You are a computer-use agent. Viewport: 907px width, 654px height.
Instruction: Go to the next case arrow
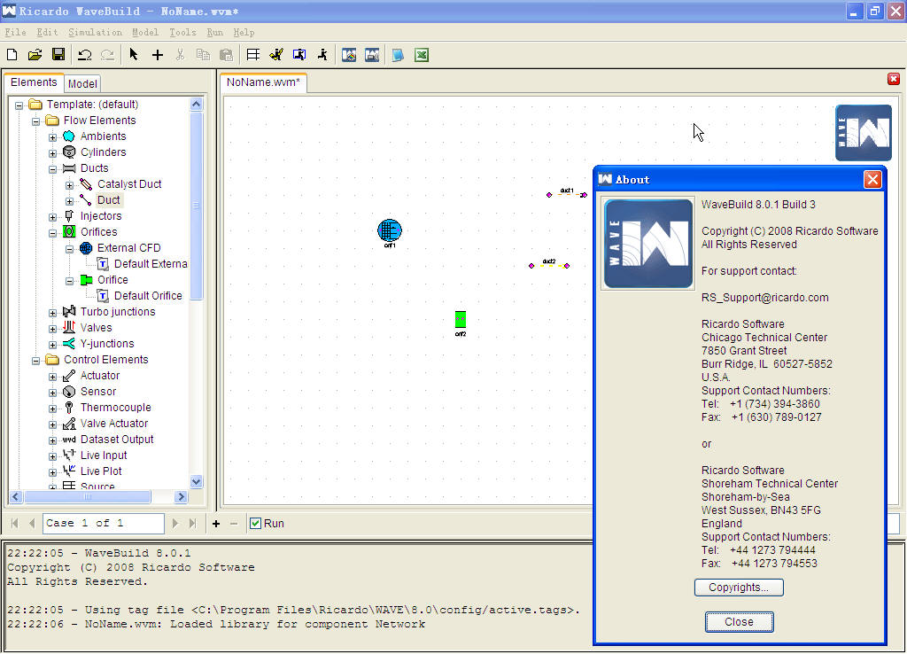coord(174,524)
